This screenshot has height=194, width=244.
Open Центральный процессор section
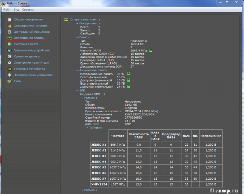click(x=32, y=32)
